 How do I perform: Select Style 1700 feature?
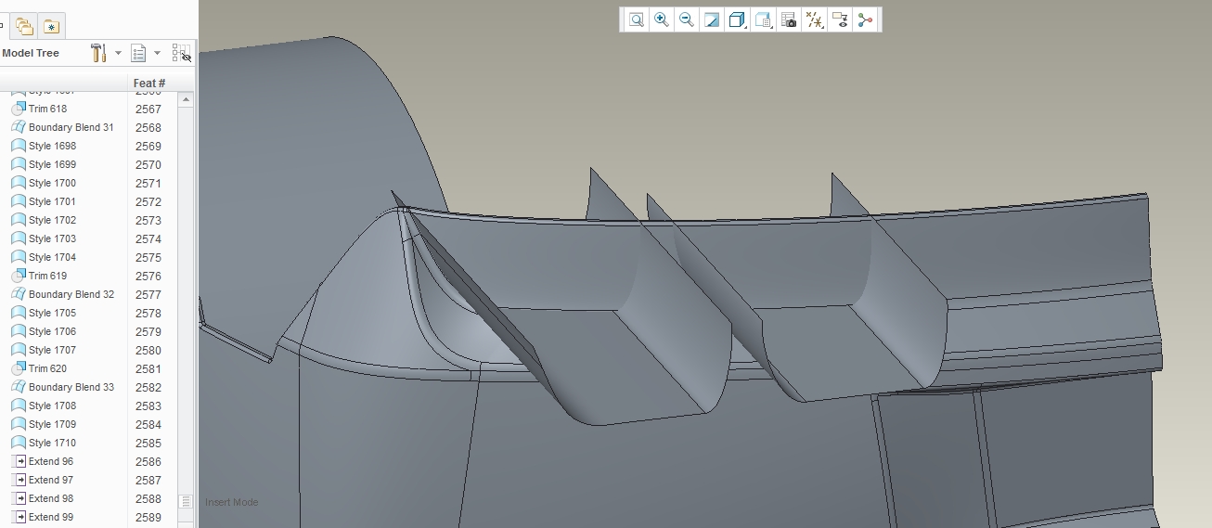(52, 183)
